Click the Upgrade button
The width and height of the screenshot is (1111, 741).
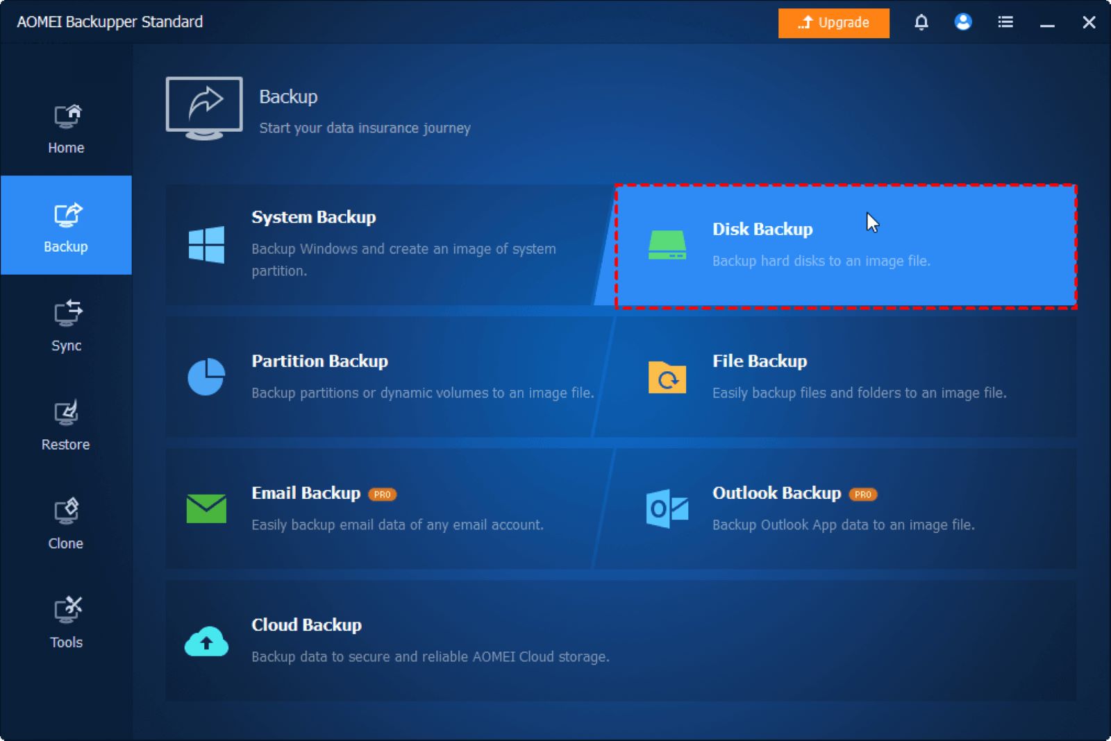point(833,22)
